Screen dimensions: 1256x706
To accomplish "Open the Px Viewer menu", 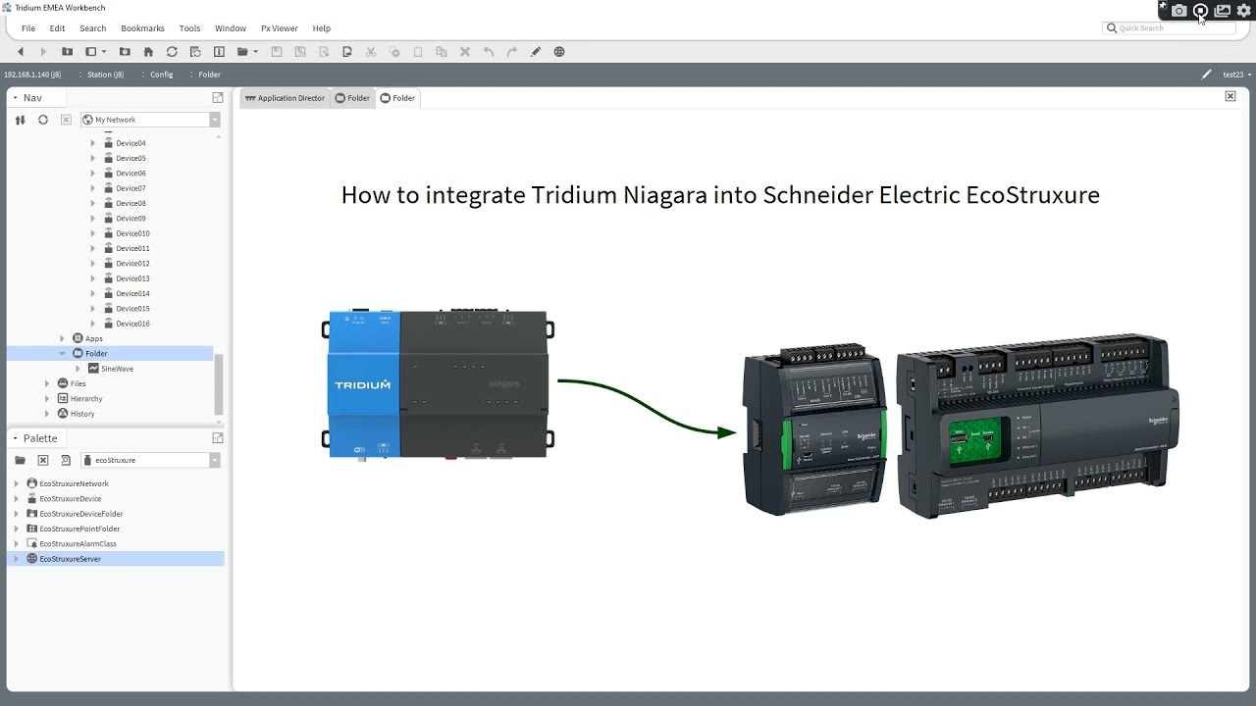I will pos(280,28).
